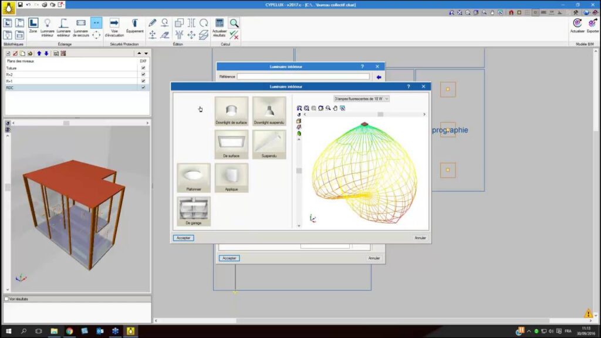The width and height of the screenshot is (601, 338).
Task: Toggle the DXF checkbox for Toiture
Action: (x=143, y=68)
